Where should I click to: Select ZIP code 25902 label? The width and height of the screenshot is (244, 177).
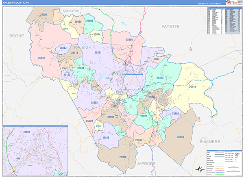(123, 157)
